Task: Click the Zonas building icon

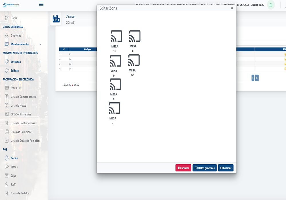Action: pyautogui.click(x=56, y=19)
